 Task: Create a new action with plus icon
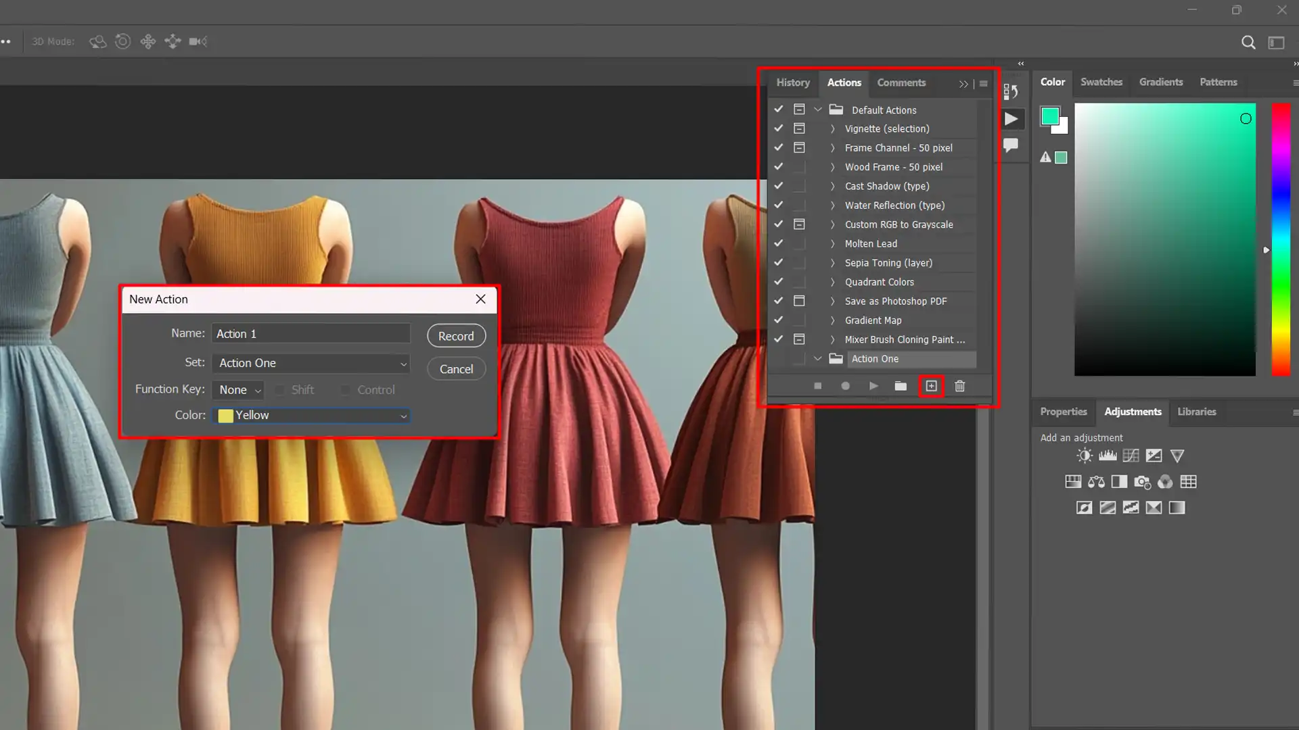[931, 386]
